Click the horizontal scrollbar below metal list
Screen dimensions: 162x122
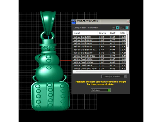point(98,72)
